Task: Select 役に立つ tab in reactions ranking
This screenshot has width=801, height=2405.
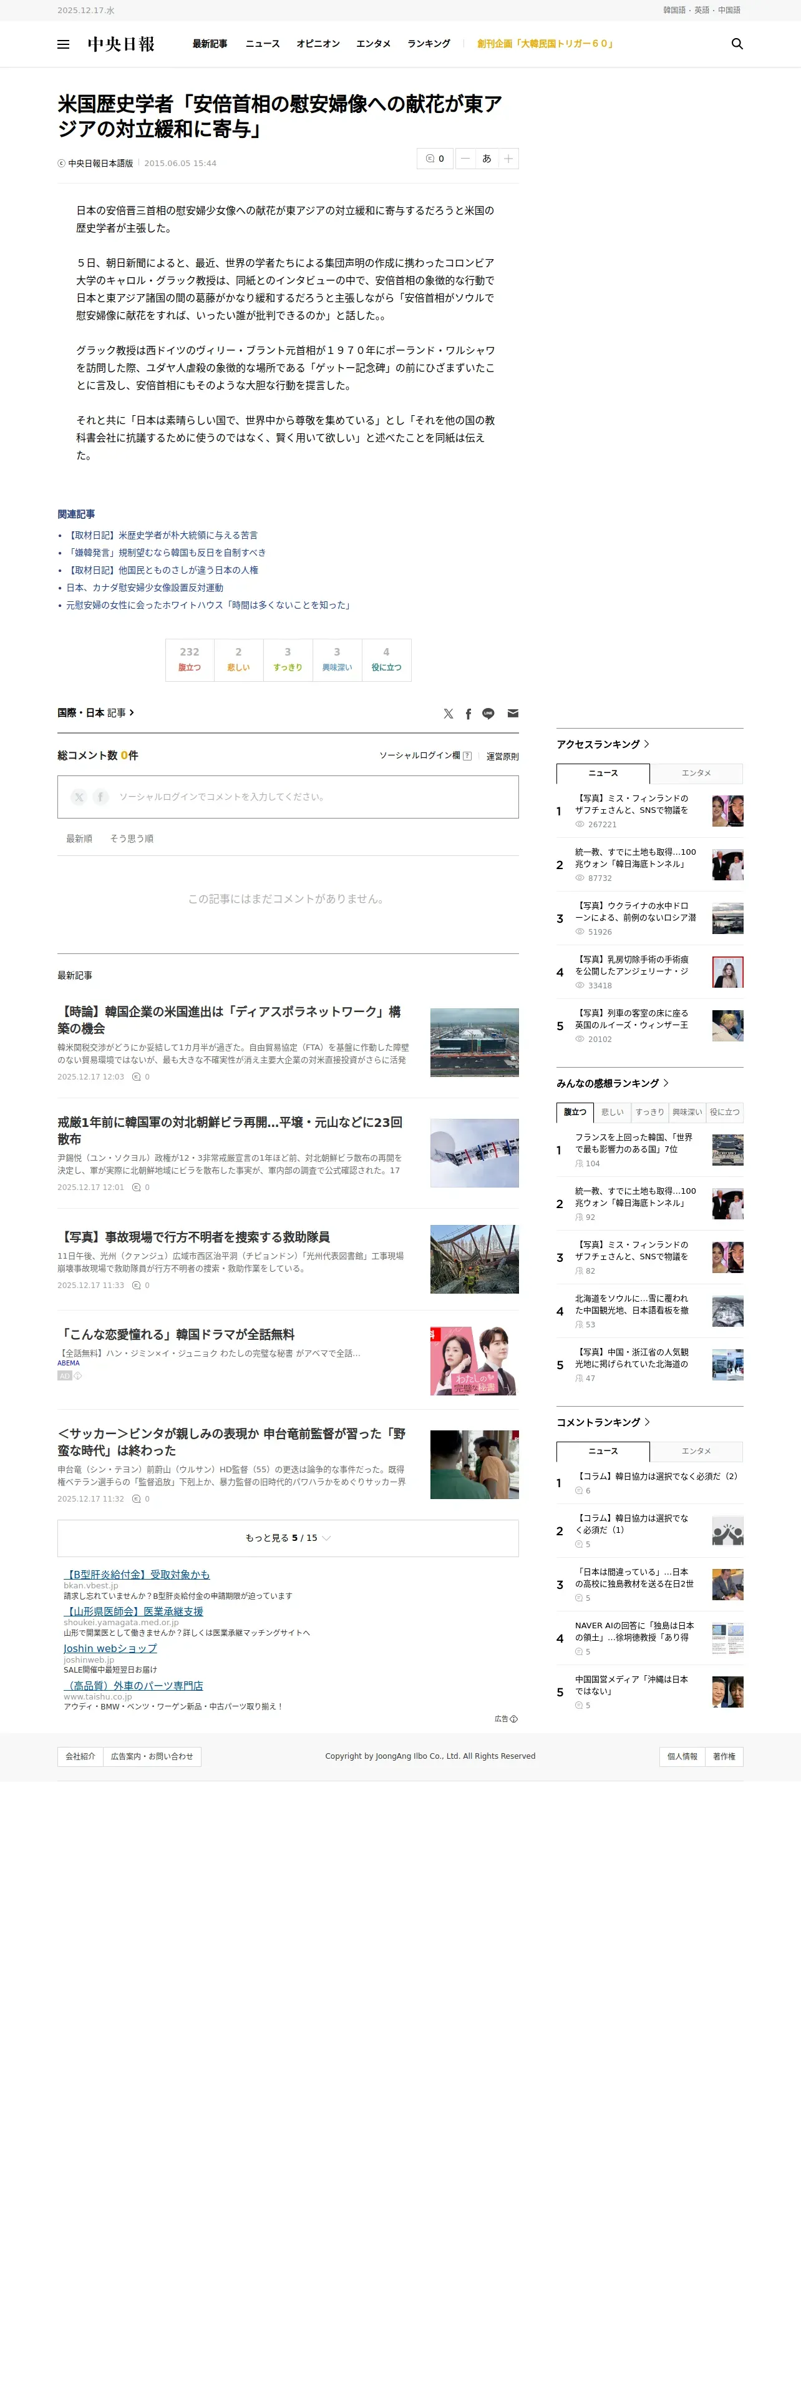Action: (x=724, y=1112)
